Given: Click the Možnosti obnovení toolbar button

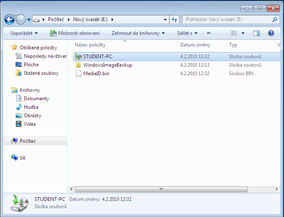Looking at the screenshot, I should [x=74, y=33].
